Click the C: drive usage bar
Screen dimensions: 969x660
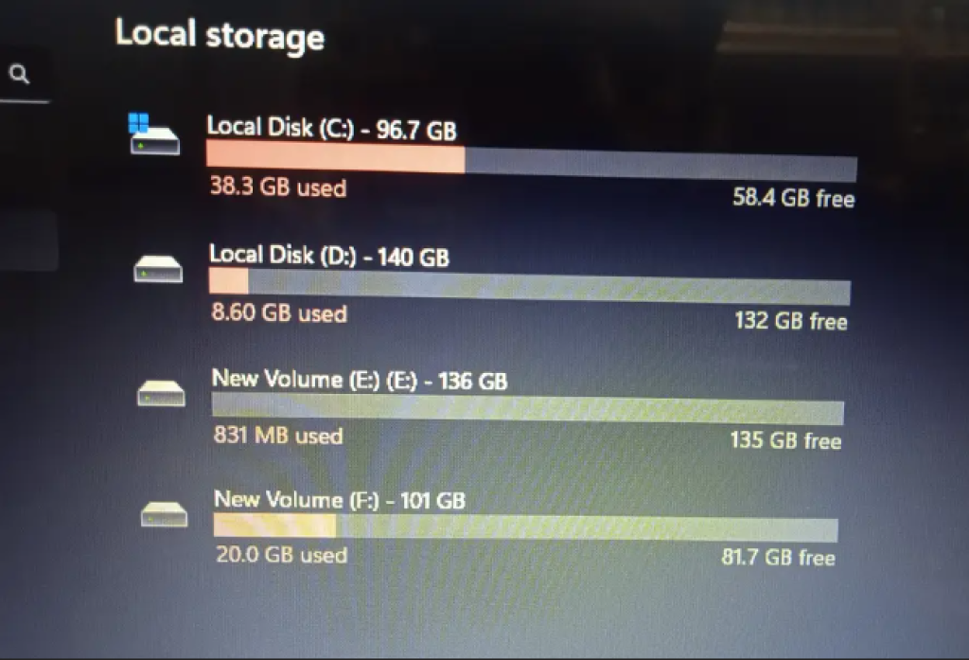(x=531, y=162)
